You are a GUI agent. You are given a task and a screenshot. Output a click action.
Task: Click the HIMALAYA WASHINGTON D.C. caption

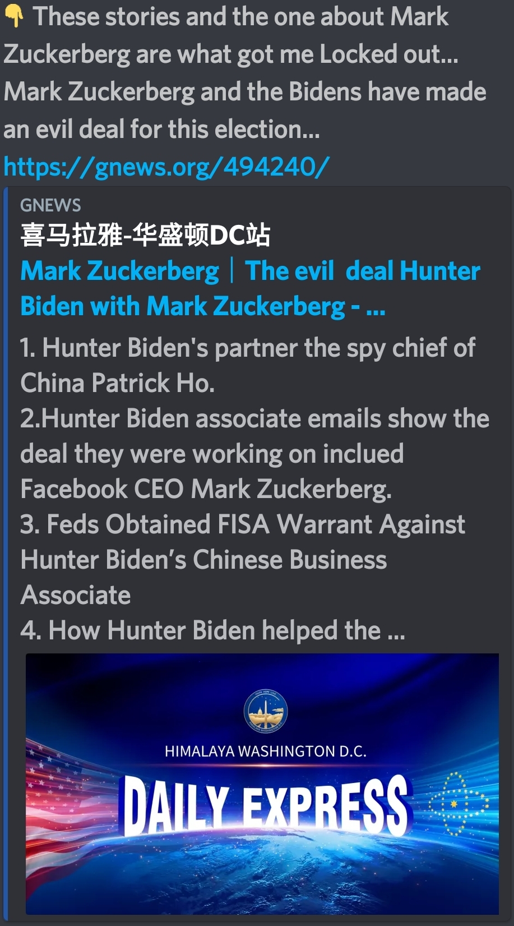(266, 752)
